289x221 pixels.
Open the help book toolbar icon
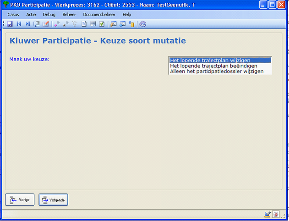click(142, 24)
